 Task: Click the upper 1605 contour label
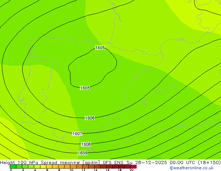tap(100, 48)
